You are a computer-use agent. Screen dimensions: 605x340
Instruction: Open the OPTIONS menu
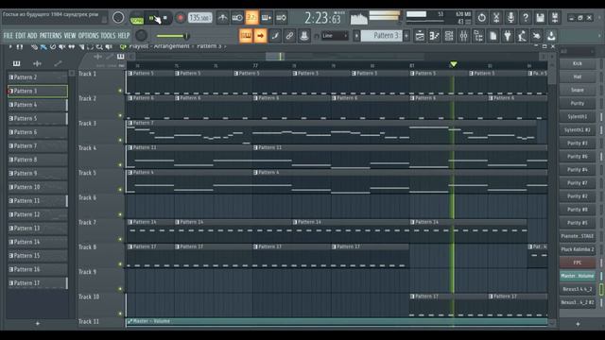(89, 36)
